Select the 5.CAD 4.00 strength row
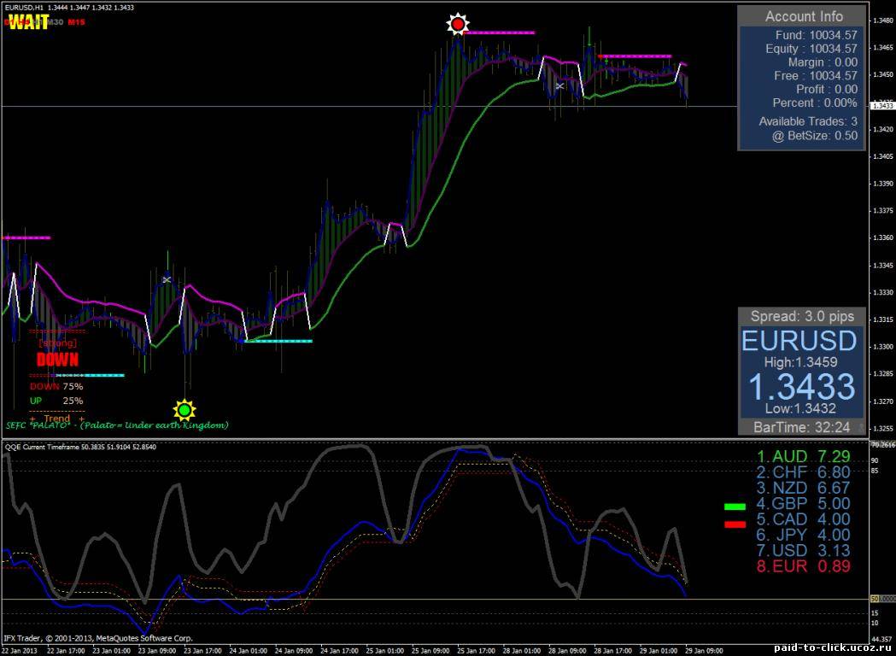 (804, 519)
